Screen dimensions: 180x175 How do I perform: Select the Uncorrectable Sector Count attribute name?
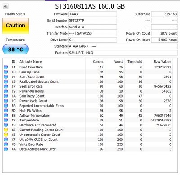(x=40, y=135)
